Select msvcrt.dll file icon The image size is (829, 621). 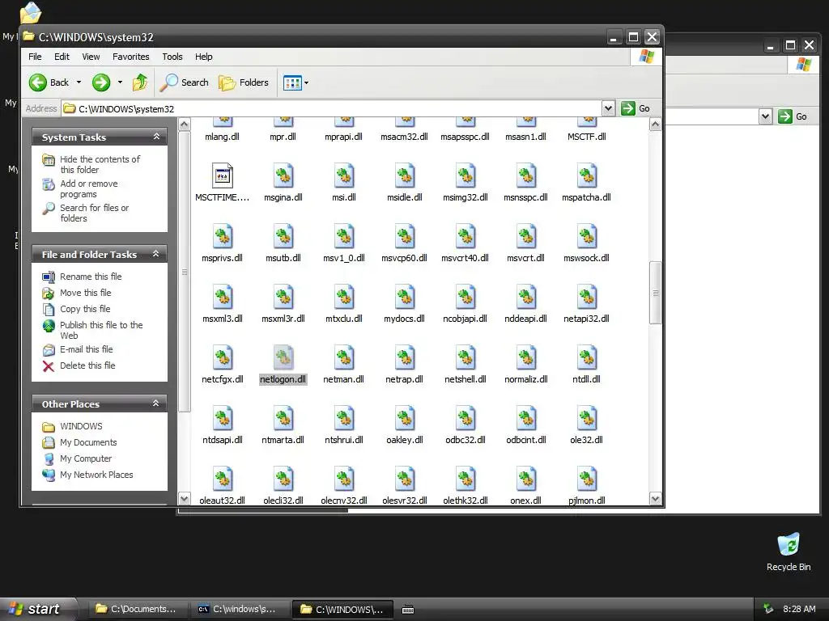pos(525,237)
